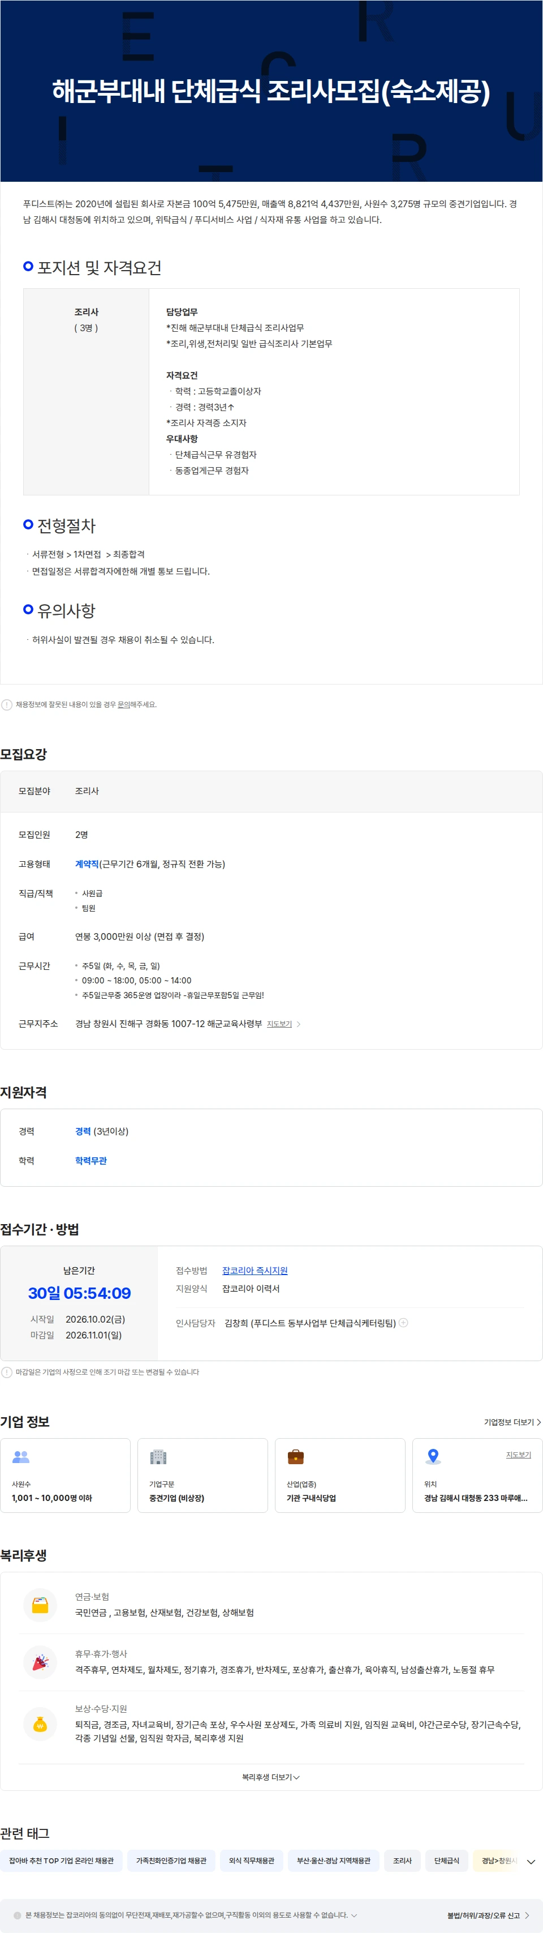Screen dimensions: 543x1933
Task: Click the info icon in the footer notice
Action: pos(17,1915)
